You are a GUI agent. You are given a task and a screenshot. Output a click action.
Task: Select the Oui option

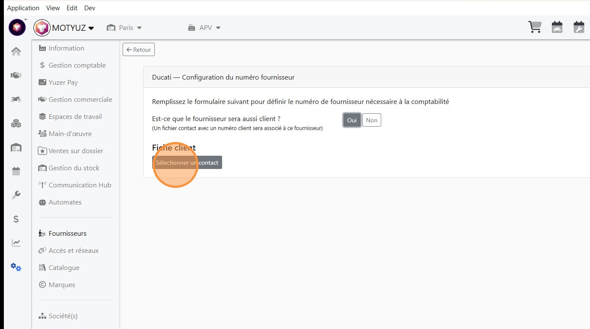352,120
